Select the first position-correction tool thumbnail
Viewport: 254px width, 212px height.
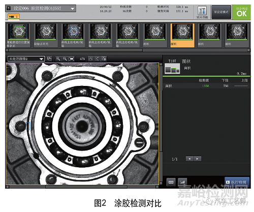pyautogui.click(x=18, y=36)
